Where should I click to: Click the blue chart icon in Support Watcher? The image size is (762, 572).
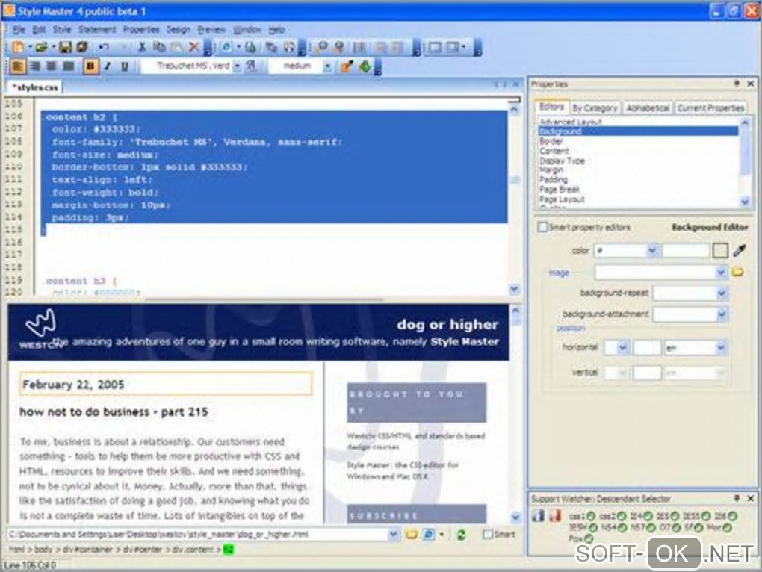[x=538, y=515]
